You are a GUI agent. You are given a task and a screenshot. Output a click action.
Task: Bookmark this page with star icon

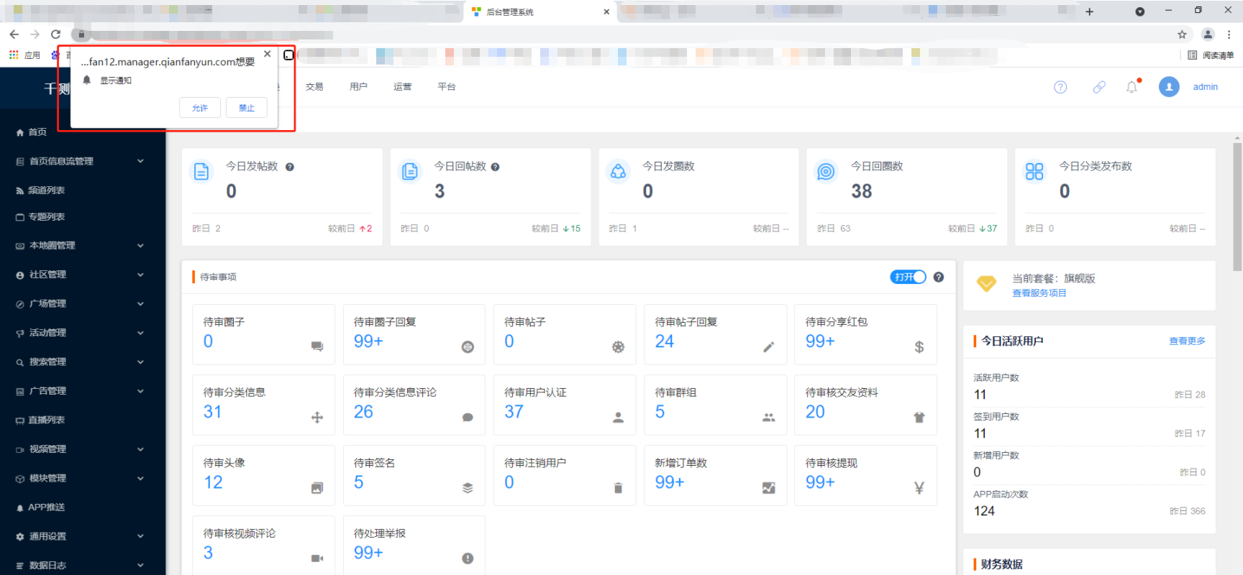1182,34
